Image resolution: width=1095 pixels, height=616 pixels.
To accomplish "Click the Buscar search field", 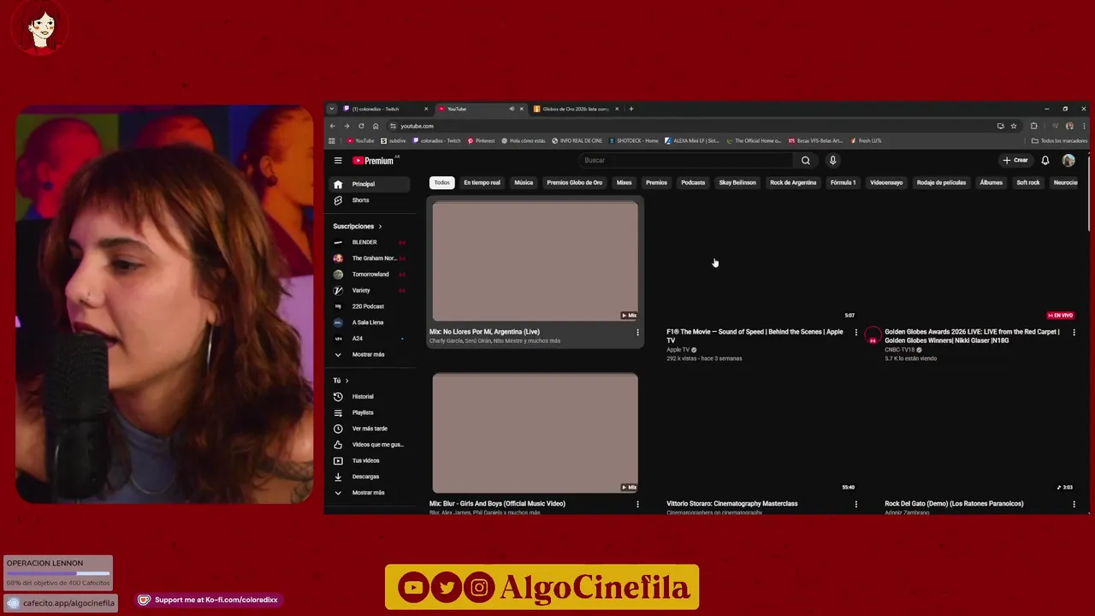I will (x=686, y=160).
